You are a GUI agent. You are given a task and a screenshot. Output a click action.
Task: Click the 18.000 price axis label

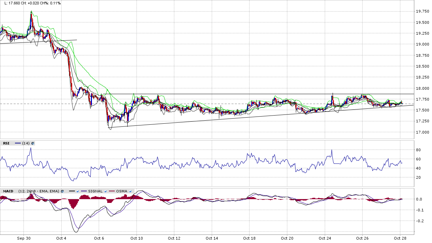pyautogui.click(x=423, y=88)
